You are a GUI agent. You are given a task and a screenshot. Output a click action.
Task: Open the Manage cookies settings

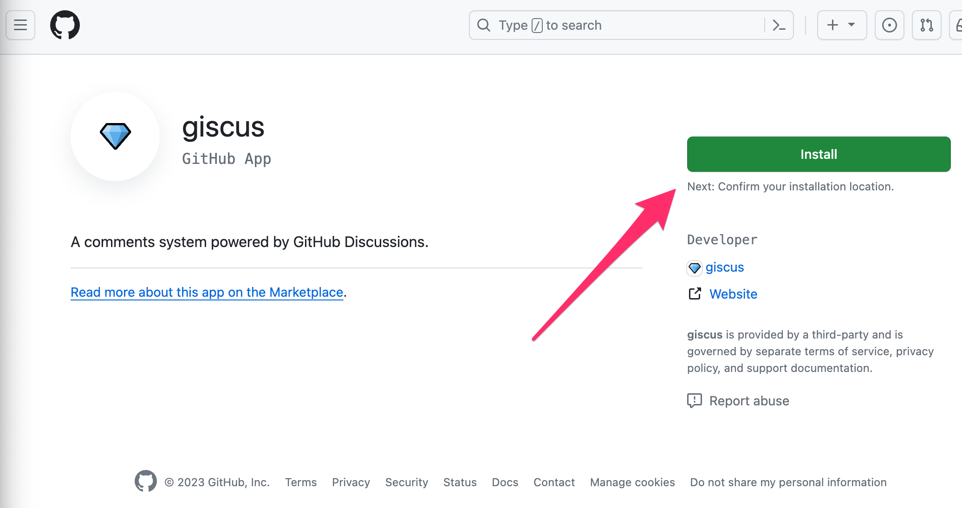coord(632,482)
